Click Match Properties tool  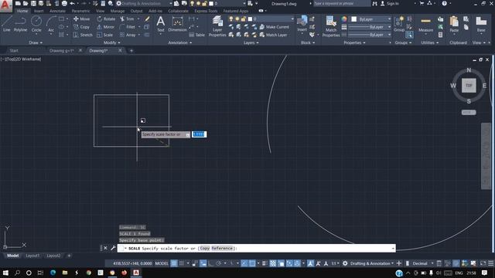(x=331, y=26)
